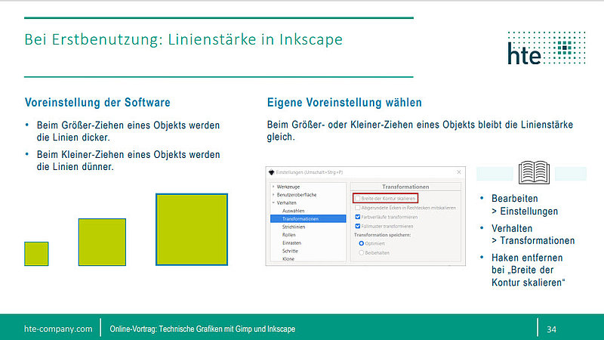Click footer text 'Online-Vortrag: Technische Grafiken mit Gimp und Inkscape'
This screenshot has height=340, width=604.
(x=202, y=329)
